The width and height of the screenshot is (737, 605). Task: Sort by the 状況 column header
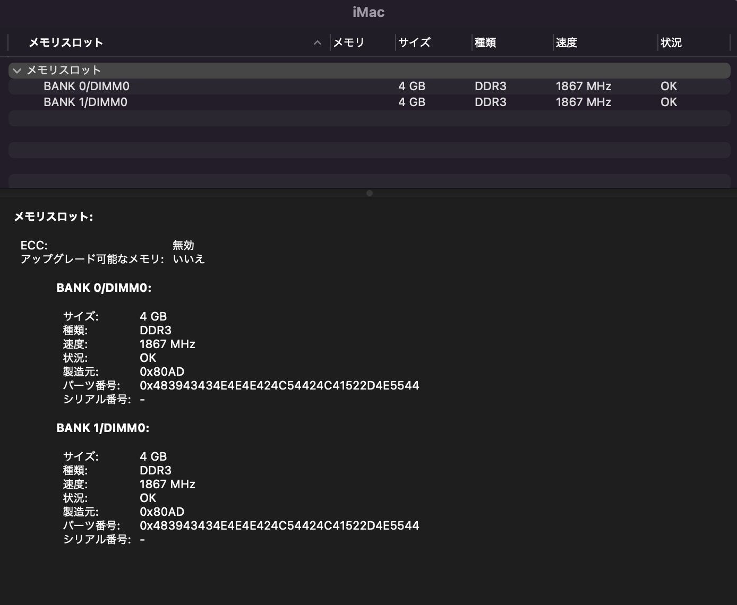671,43
